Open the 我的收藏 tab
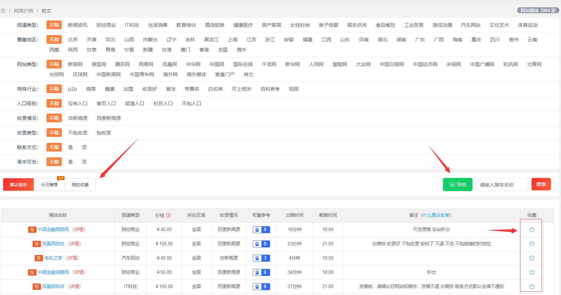This screenshot has width=561, height=295. tap(80, 185)
